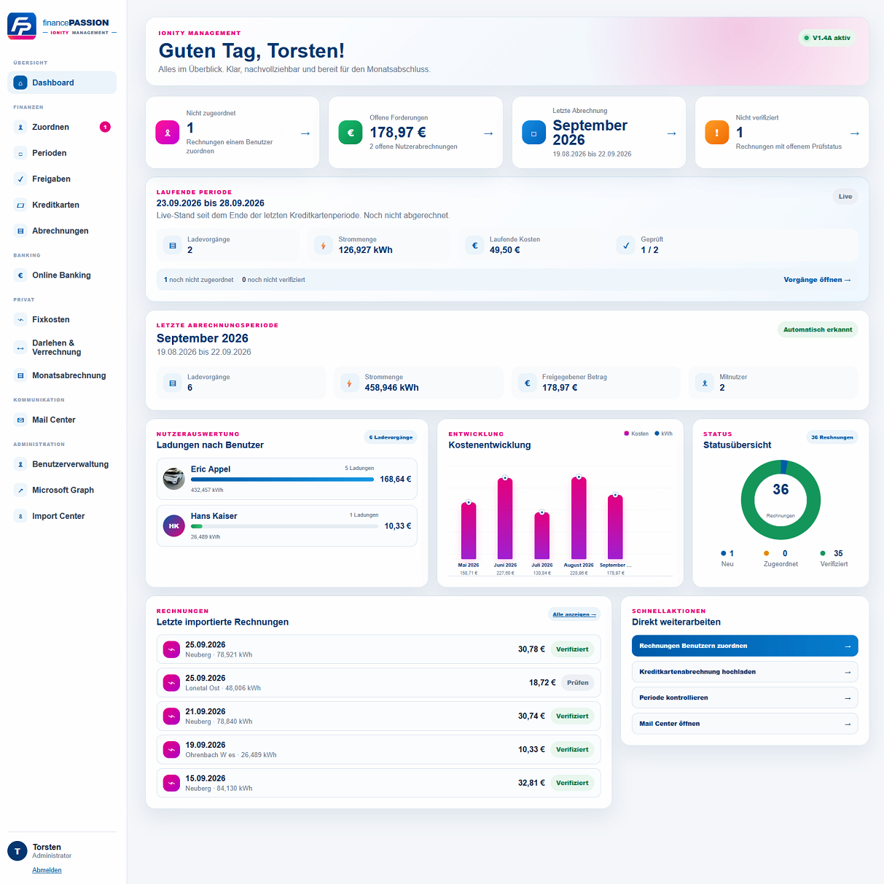Screen dimensions: 884x884
Task: Click the Zuordnen user icon in sidebar
Action: pyautogui.click(x=20, y=128)
